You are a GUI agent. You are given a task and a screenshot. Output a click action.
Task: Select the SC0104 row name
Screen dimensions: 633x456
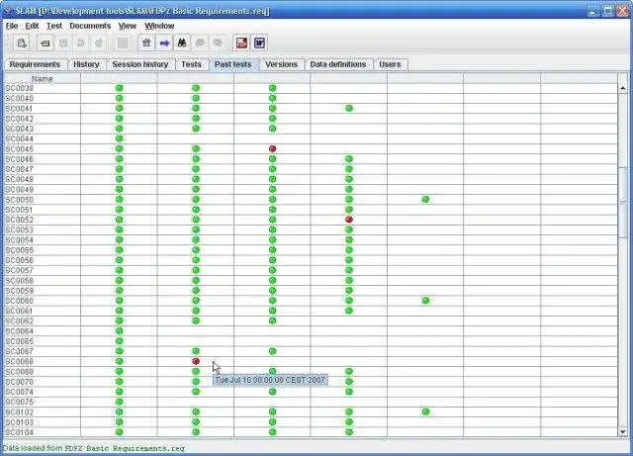point(20,432)
